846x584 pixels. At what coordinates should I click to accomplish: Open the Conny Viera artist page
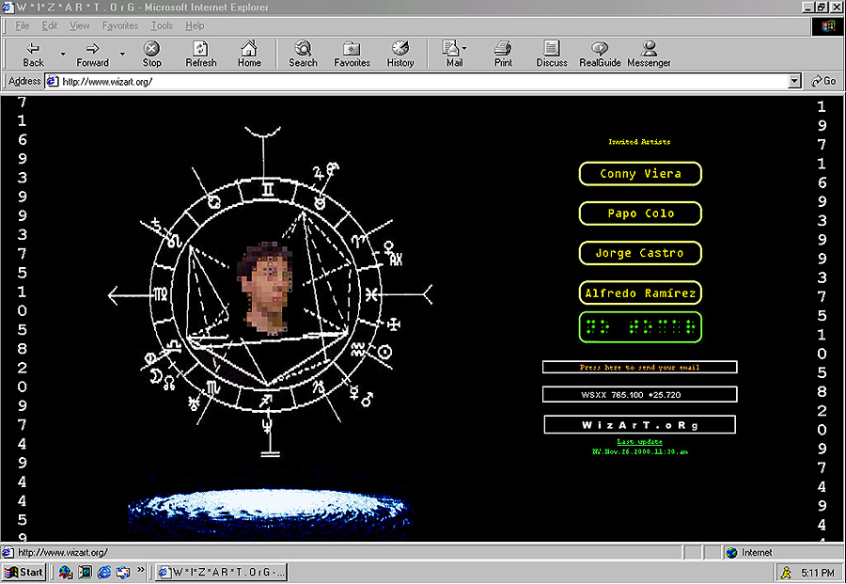pyautogui.click(x=640, y=174)
